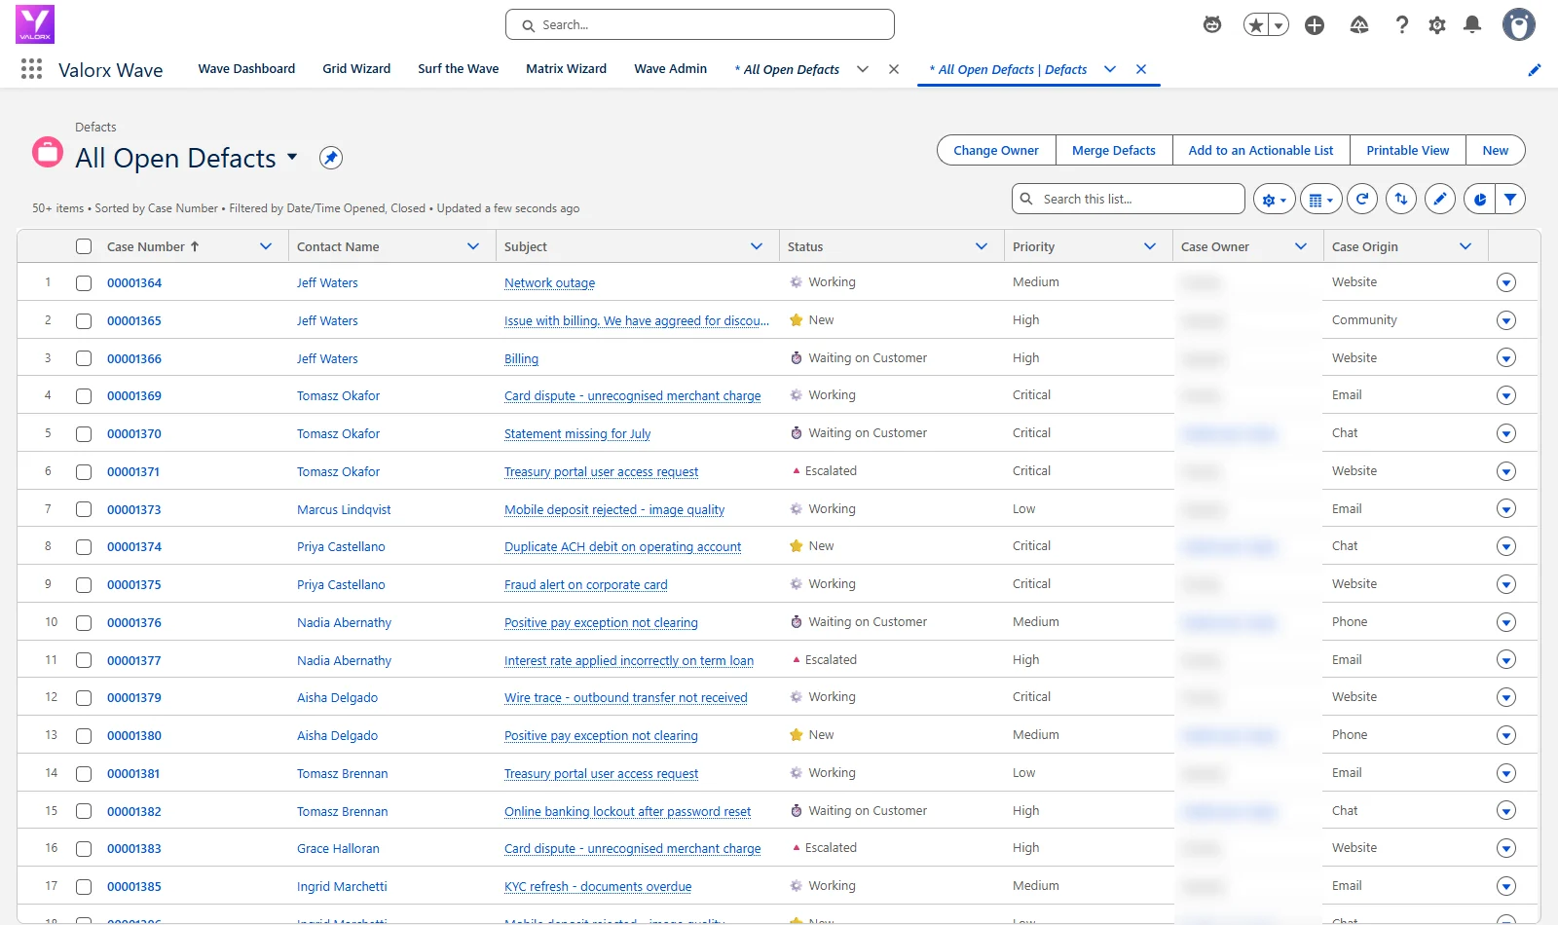Select all rows header checkbox
The image size is (1558, 925).
(x=84, y=246)
